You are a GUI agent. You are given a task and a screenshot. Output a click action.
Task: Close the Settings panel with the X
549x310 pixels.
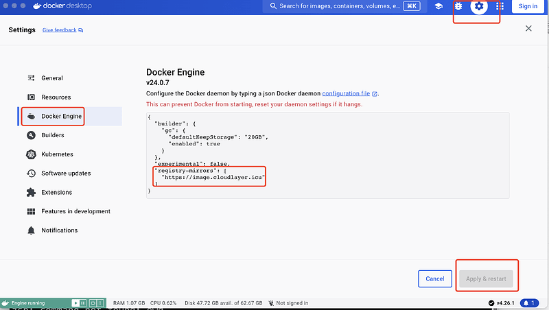pos(528,28)
